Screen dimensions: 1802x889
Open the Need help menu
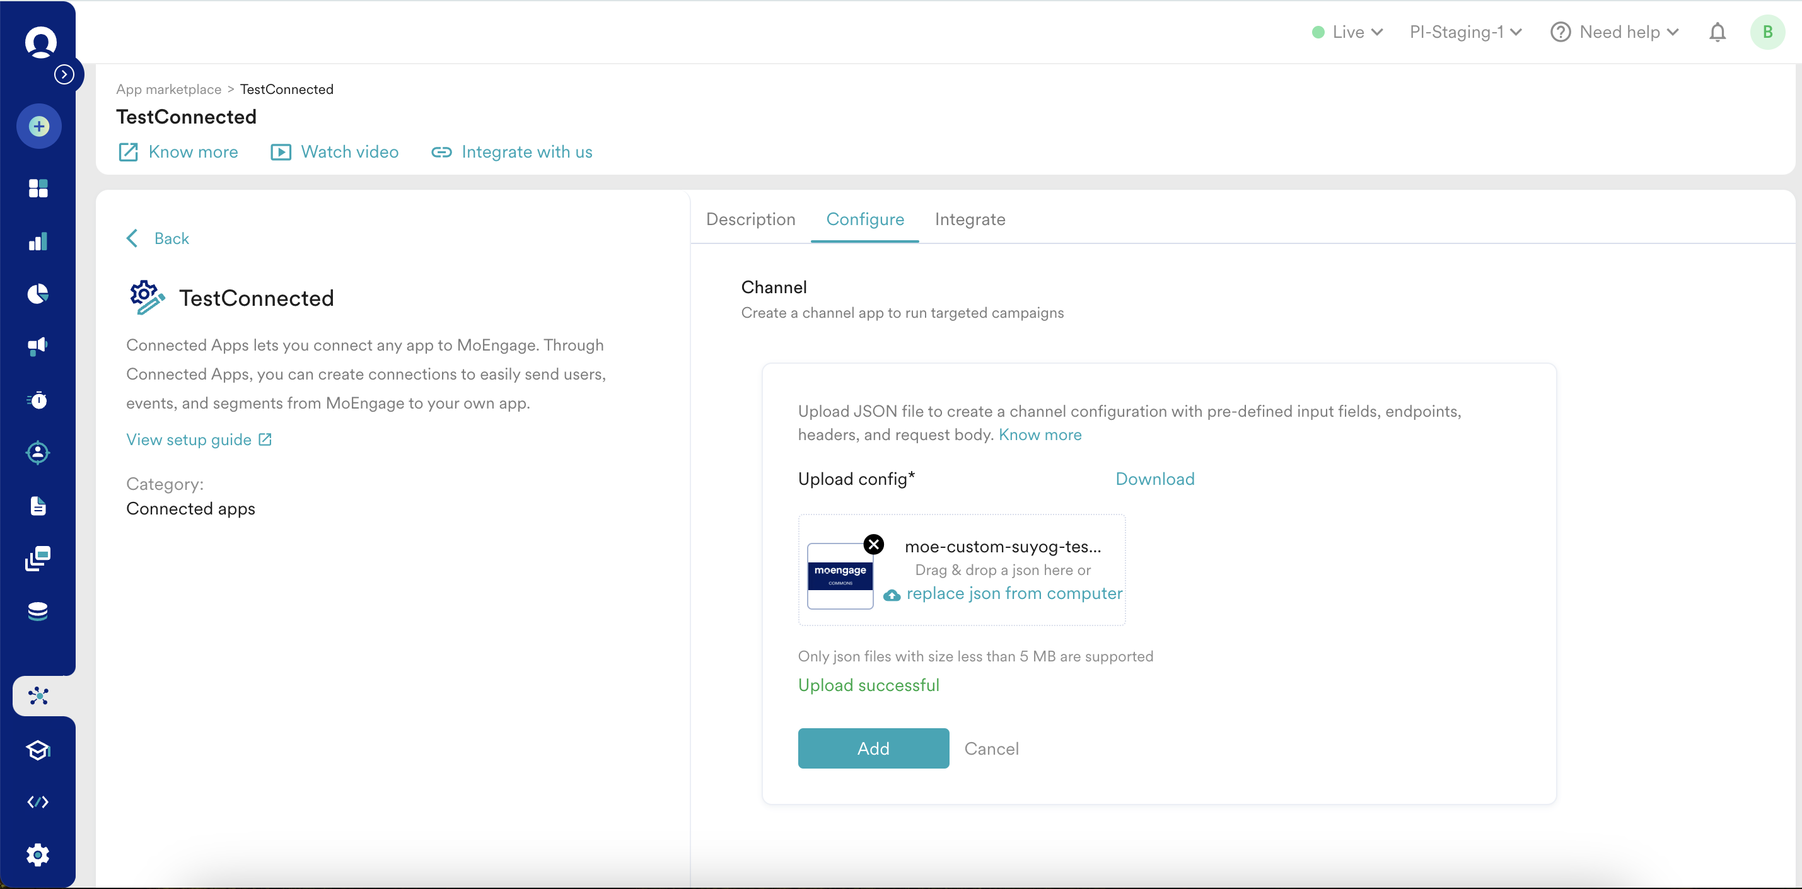coord(1615,32)
